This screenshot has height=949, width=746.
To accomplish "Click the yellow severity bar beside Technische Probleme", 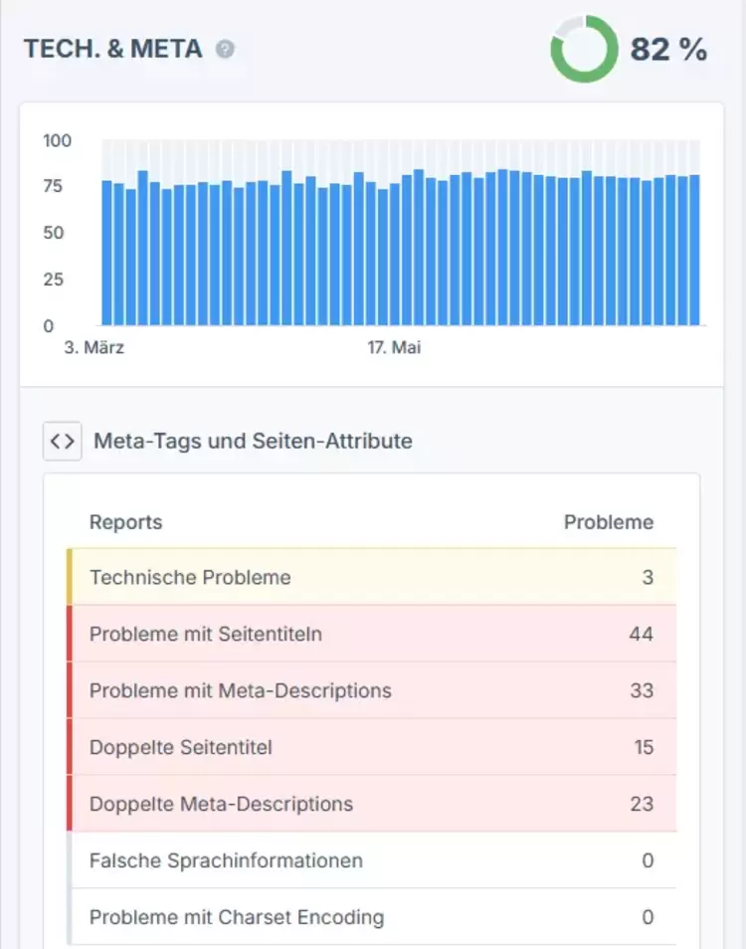I will (69, 577).
